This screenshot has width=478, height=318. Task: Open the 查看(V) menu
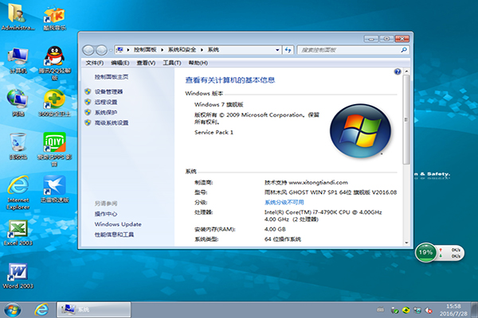(146, 63)
